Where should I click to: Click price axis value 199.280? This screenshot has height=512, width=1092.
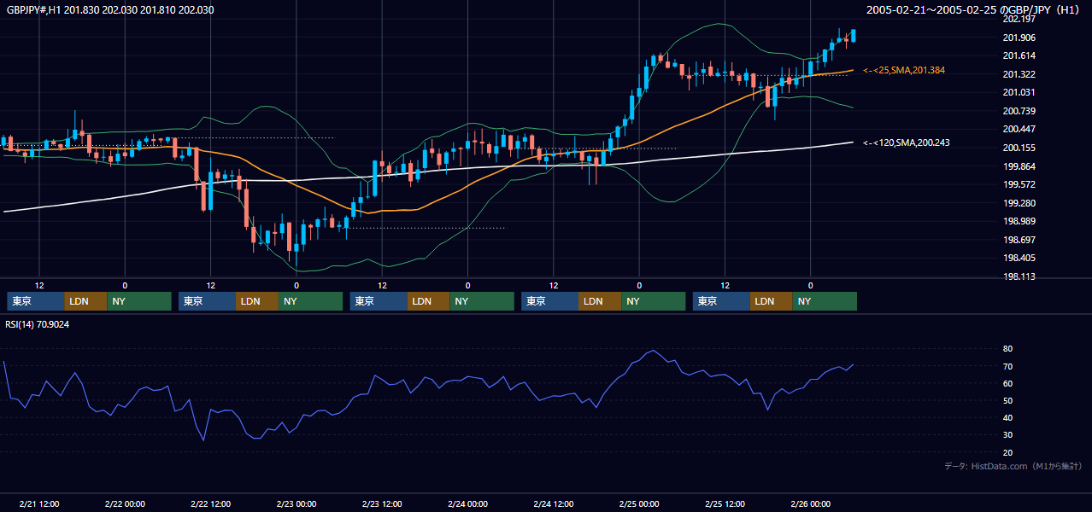[x=1019, y=203]
